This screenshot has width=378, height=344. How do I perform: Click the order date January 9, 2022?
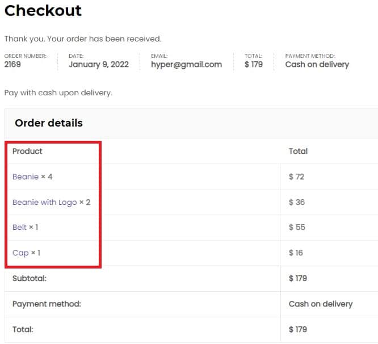pos(99,64)
